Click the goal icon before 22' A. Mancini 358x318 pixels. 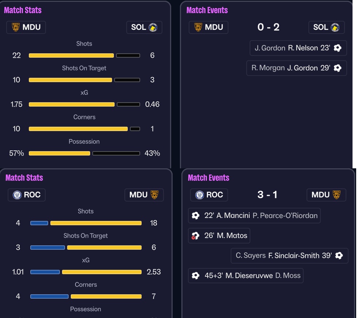[196, 215]
